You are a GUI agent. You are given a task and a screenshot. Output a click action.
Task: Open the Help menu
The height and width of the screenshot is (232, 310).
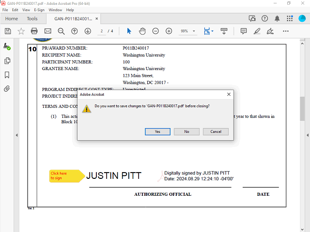(x=70, y=10)
